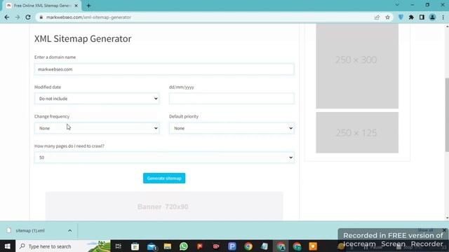Switch to the Free Online XML Sitemap tab

click(x=42, y=6)
